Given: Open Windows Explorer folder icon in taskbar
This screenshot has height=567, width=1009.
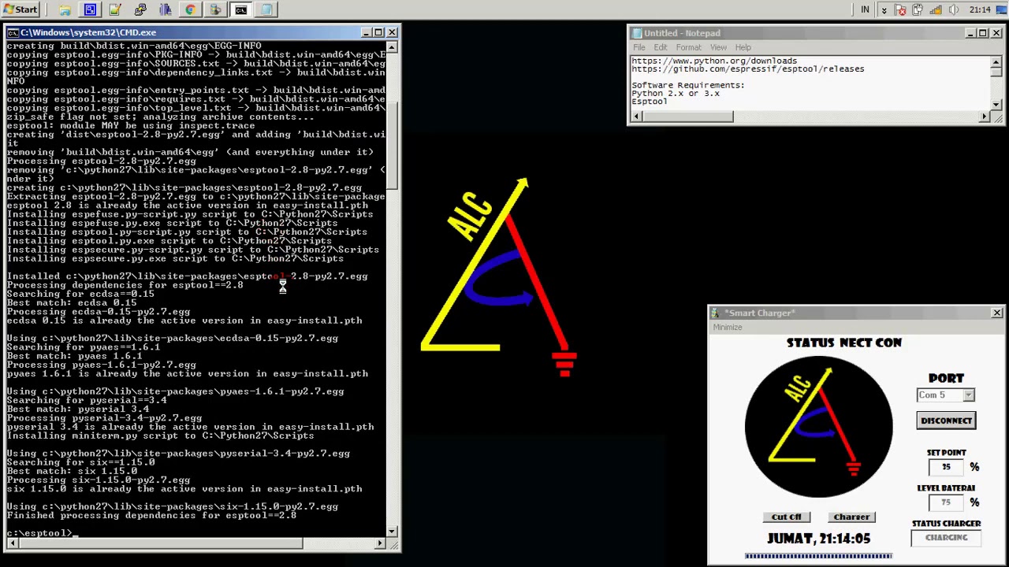Looking at the screenshot, I should pos(65,9).
